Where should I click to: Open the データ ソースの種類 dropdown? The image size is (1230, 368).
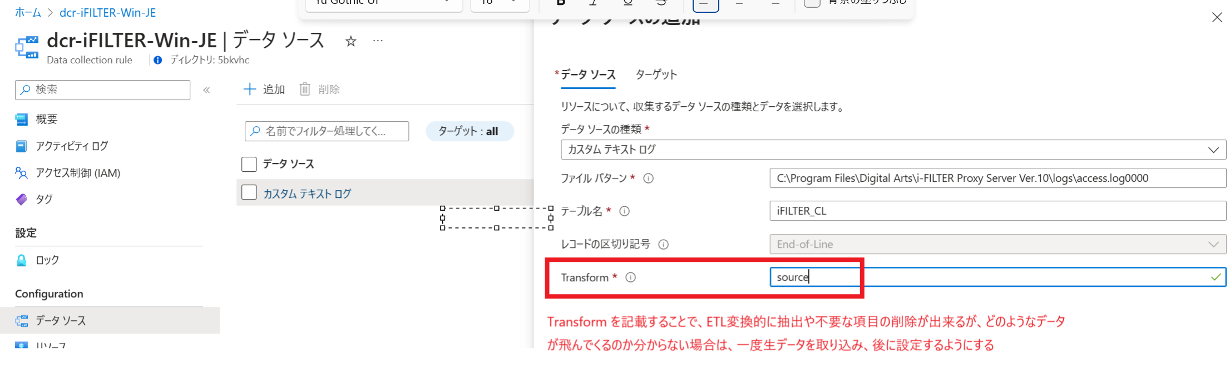(x=893, y=150)
